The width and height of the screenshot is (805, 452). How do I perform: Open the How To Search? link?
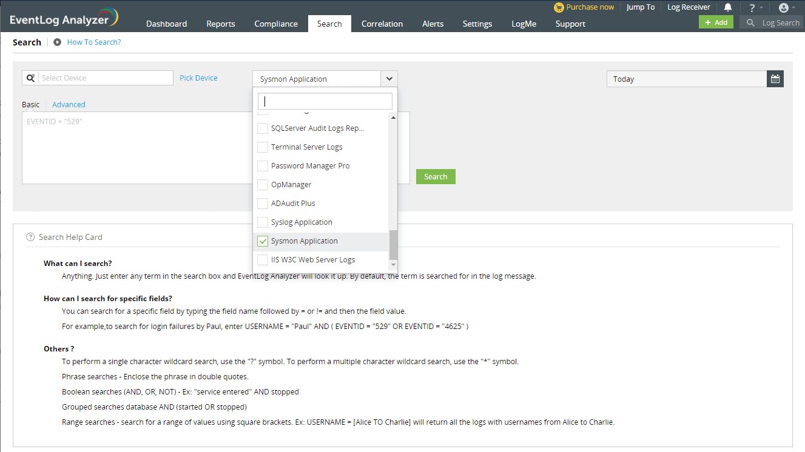pos(94,42)
